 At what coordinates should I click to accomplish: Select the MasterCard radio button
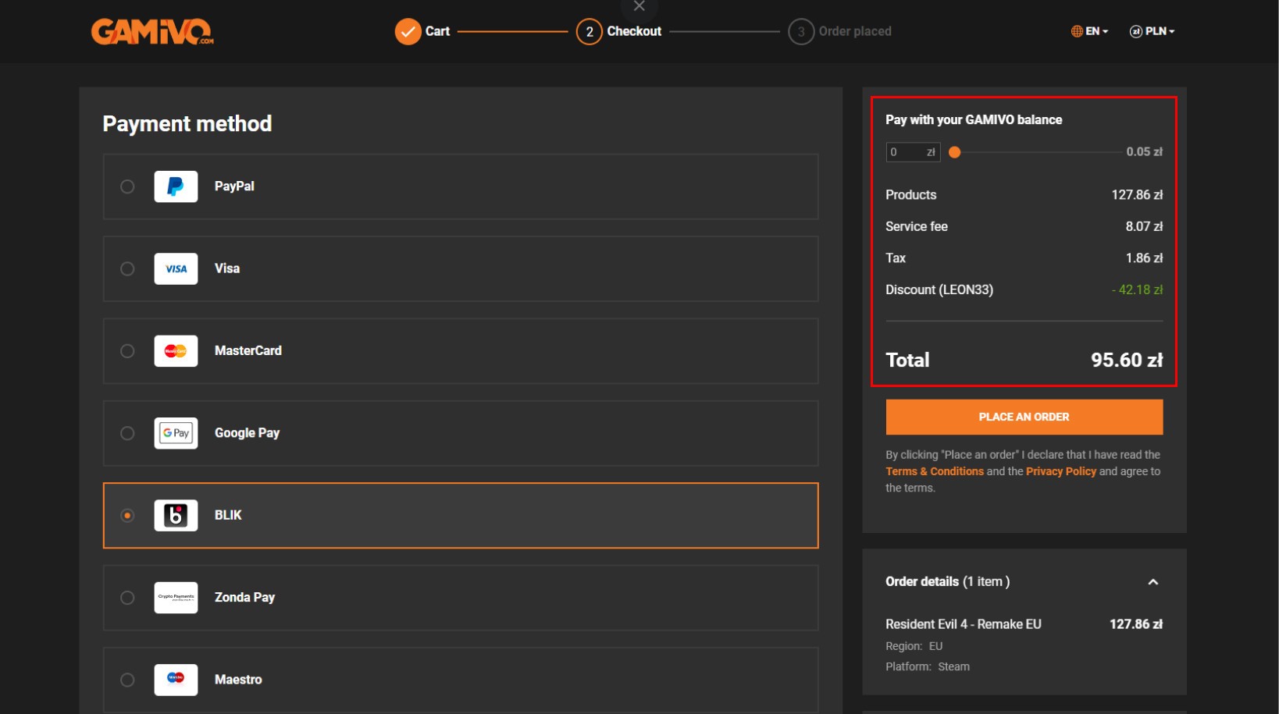[127, 351]
